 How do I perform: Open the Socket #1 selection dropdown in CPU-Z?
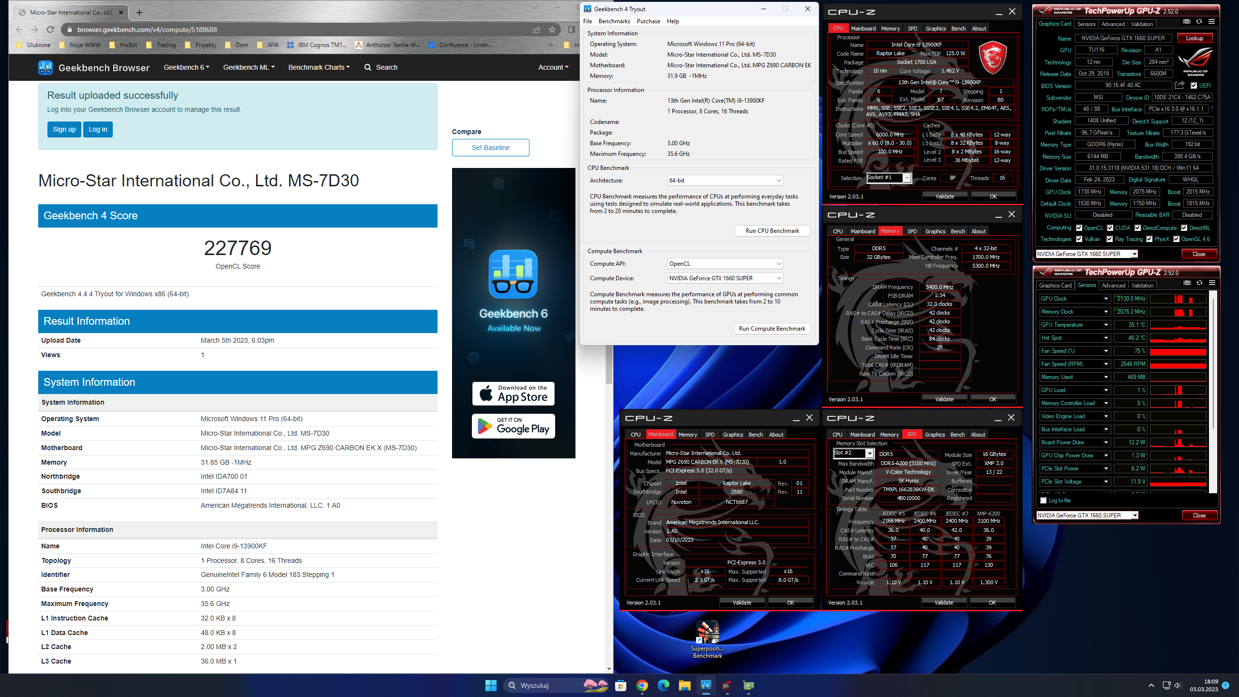(x=889, y=178)
